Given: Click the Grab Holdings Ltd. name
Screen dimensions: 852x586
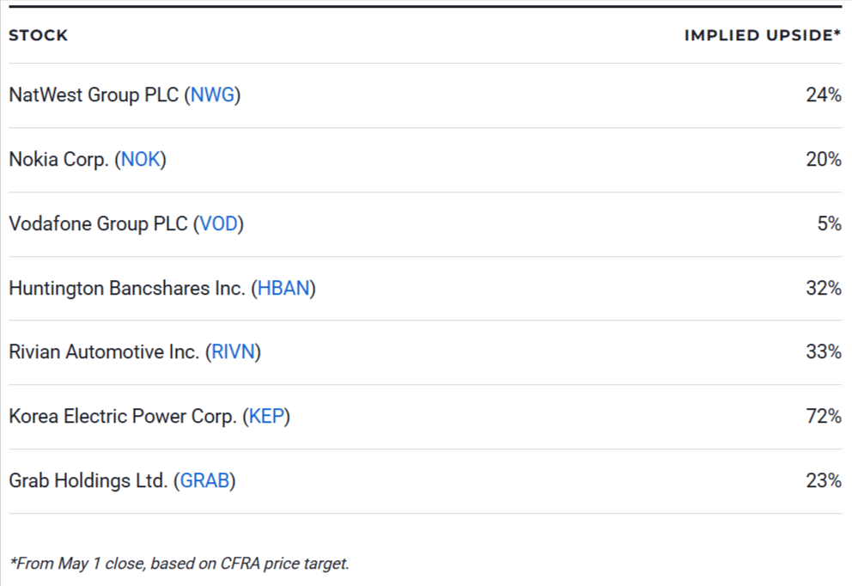Looking at the screenshot, I should coord(88,480).
